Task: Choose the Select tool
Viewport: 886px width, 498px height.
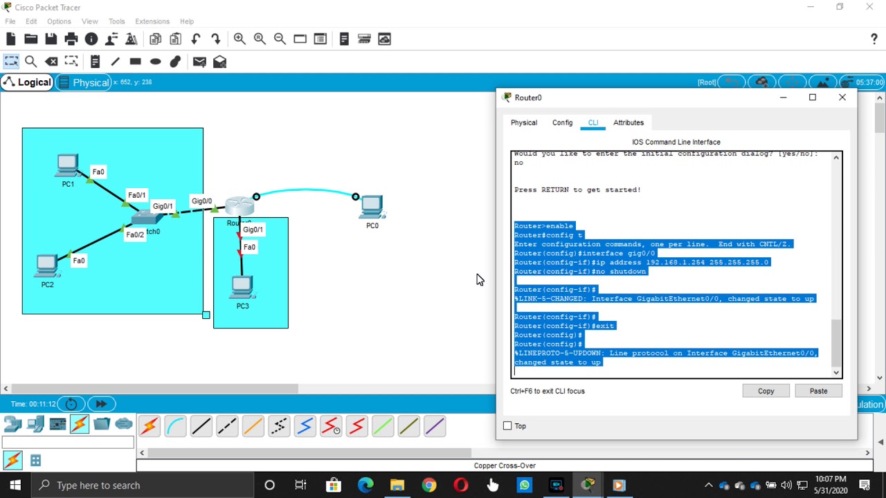Action: 11,62
